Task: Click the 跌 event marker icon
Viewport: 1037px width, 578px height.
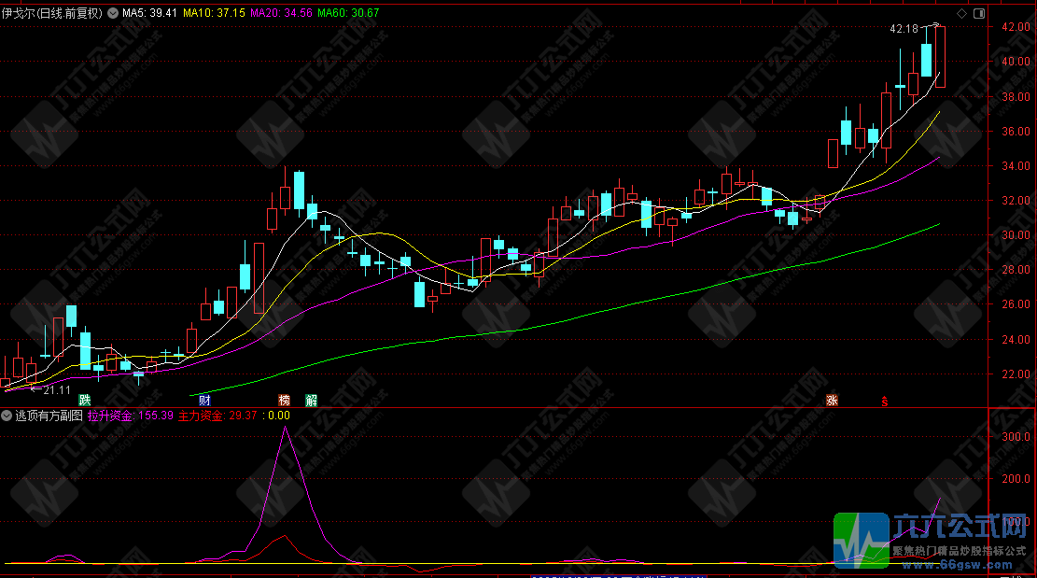Action: point(85,401)
